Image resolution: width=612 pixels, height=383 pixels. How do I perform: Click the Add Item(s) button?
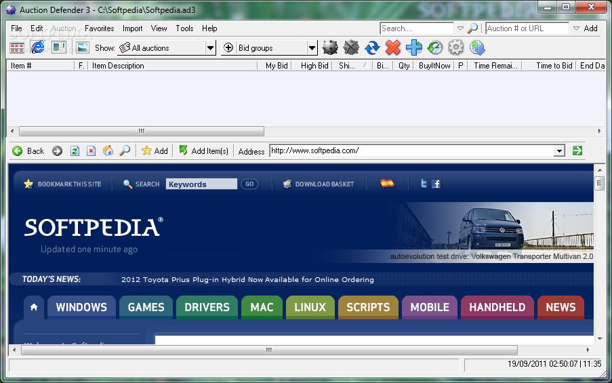point(204,151)
